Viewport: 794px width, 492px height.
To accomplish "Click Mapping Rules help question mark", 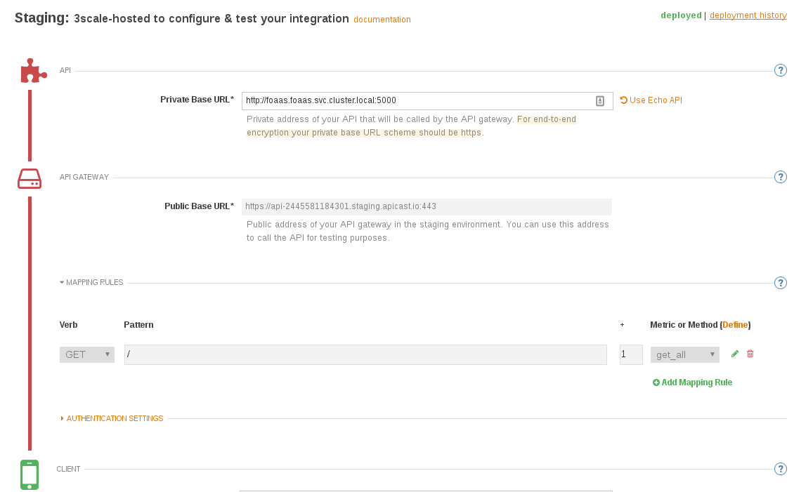I will click(781, 283).
